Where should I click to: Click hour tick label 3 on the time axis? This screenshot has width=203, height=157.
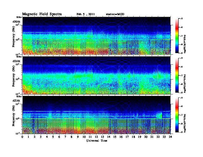41,137
